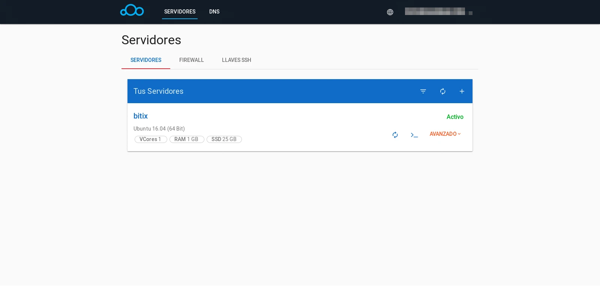600x287 pixels.
Task: Open the console for bitix
Action: point(414,135)
